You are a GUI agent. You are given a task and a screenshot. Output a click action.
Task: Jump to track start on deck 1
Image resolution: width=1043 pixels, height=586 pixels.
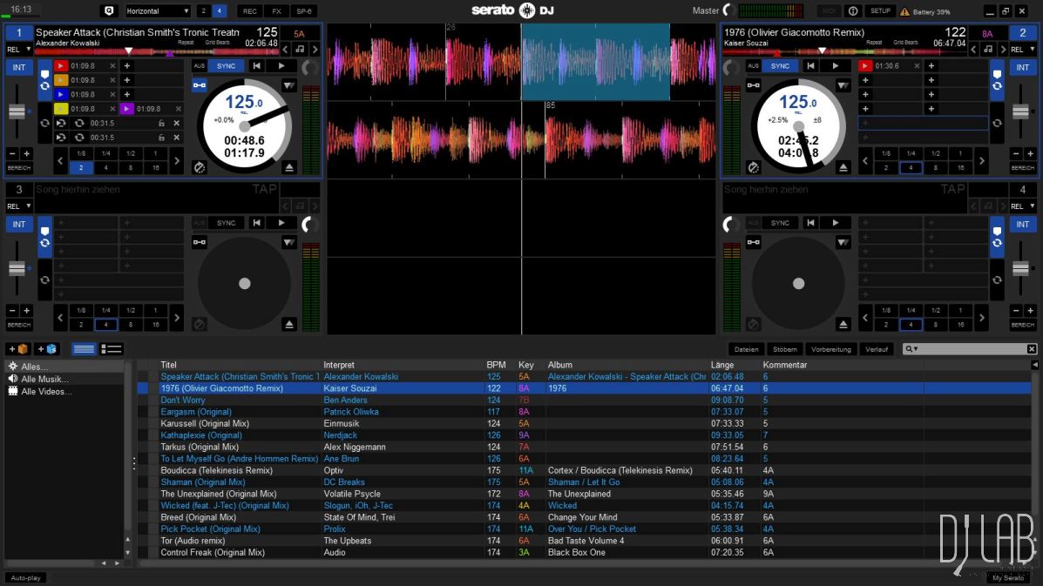click(x=257, y=66)
